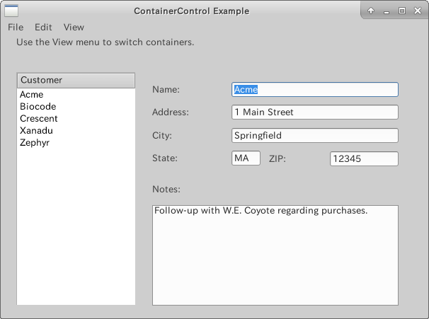
Task: Close the ContainerControl Example window
Action: tap(418, 11)
